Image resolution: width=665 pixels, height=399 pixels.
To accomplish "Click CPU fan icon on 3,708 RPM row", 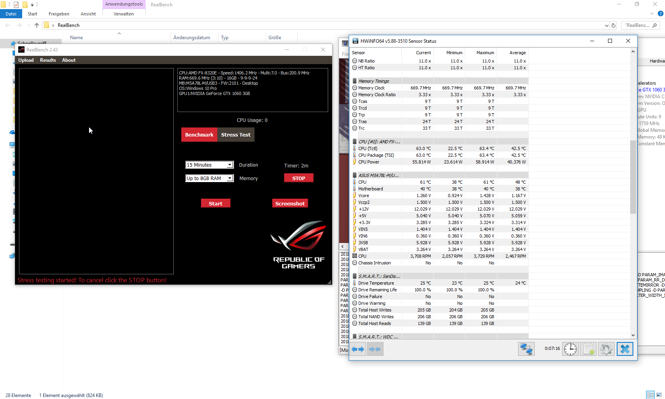I will tap(355, 256).
